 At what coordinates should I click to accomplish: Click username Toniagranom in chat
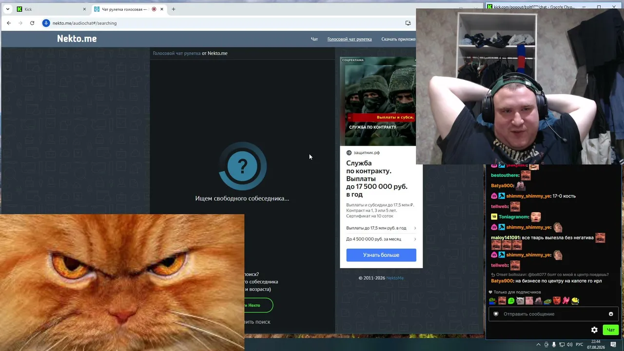click(x=514, y=217)
